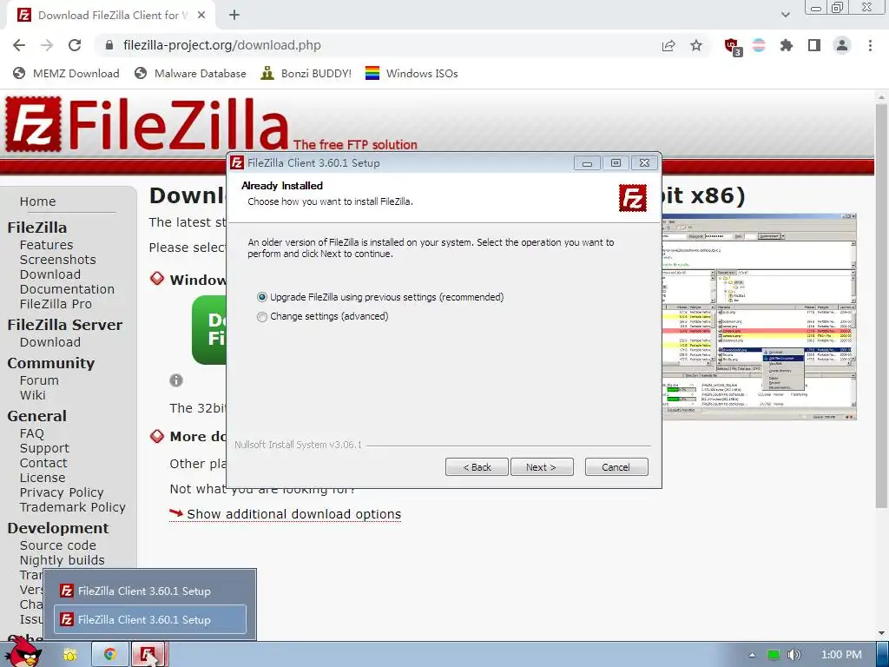Minimize the FileZilla setup dialog

pos(587,163)
